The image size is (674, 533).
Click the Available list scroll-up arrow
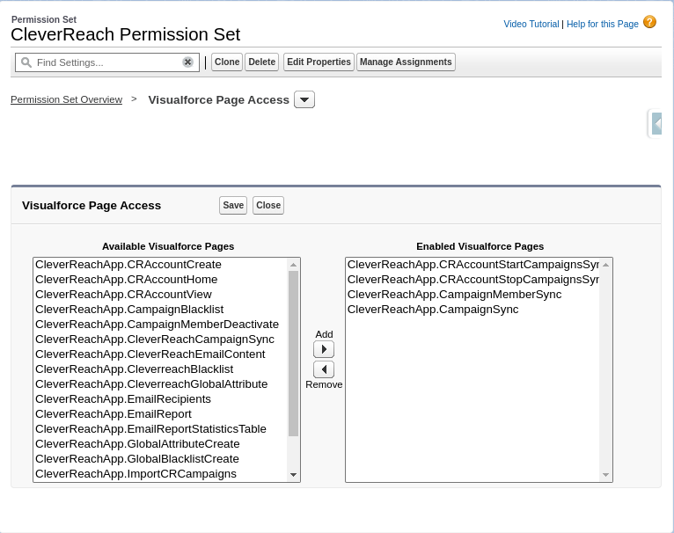click(294, 265)
